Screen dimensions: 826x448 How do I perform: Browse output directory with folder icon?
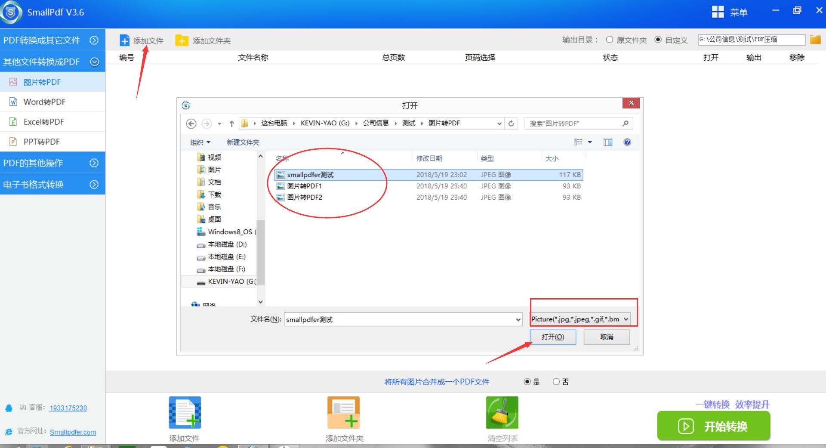[815, 40]
